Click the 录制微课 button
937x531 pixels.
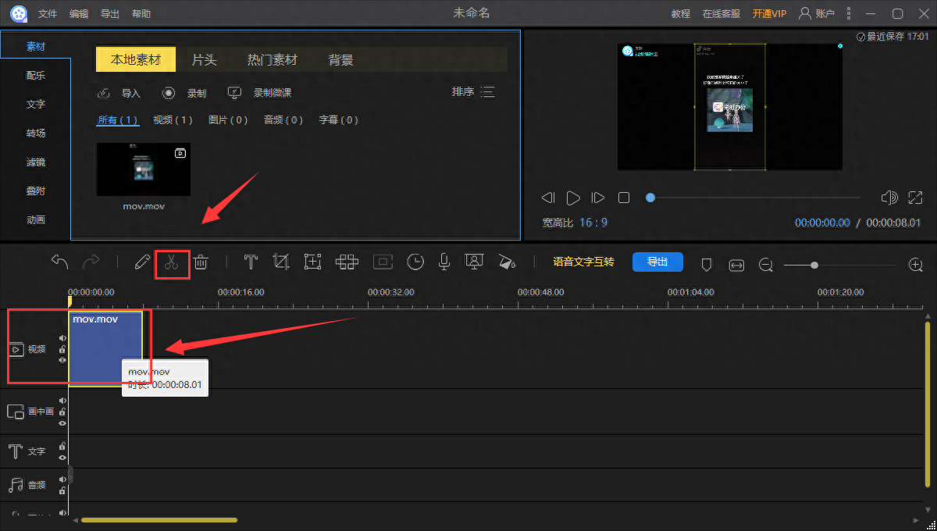point(259,93)
